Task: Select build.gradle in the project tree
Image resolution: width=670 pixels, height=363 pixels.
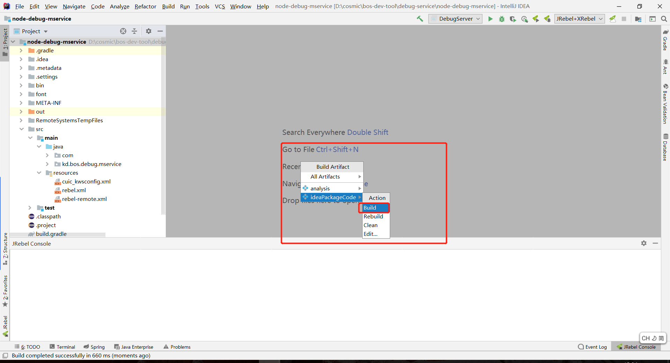Action: (x=51, y=234)
